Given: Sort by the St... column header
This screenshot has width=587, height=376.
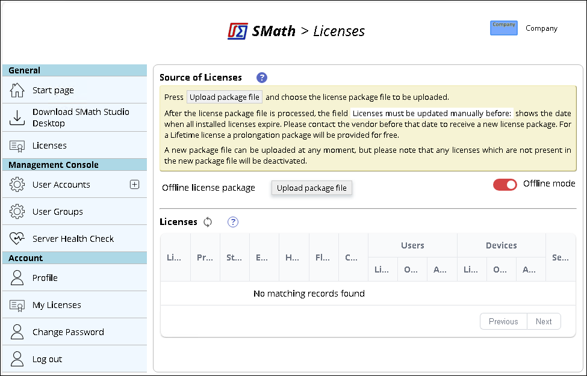Looking at the screenshot, I should click(x=234, y=257).
